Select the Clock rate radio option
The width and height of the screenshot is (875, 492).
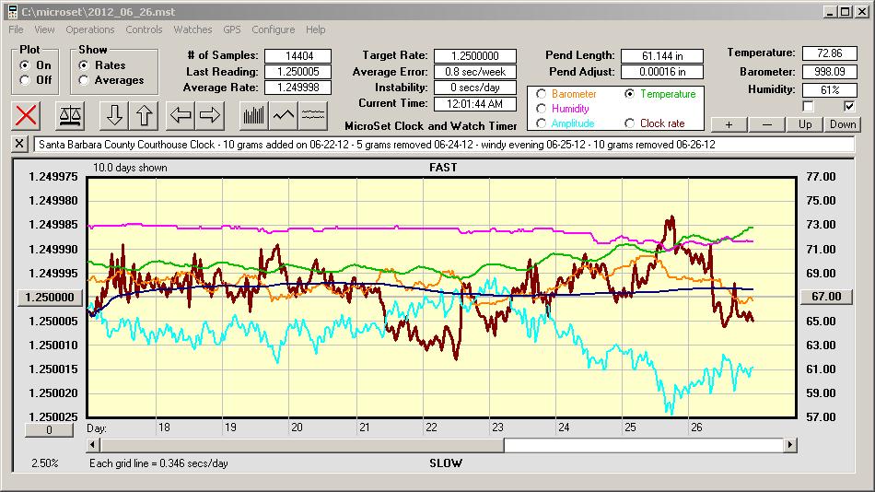629,123
